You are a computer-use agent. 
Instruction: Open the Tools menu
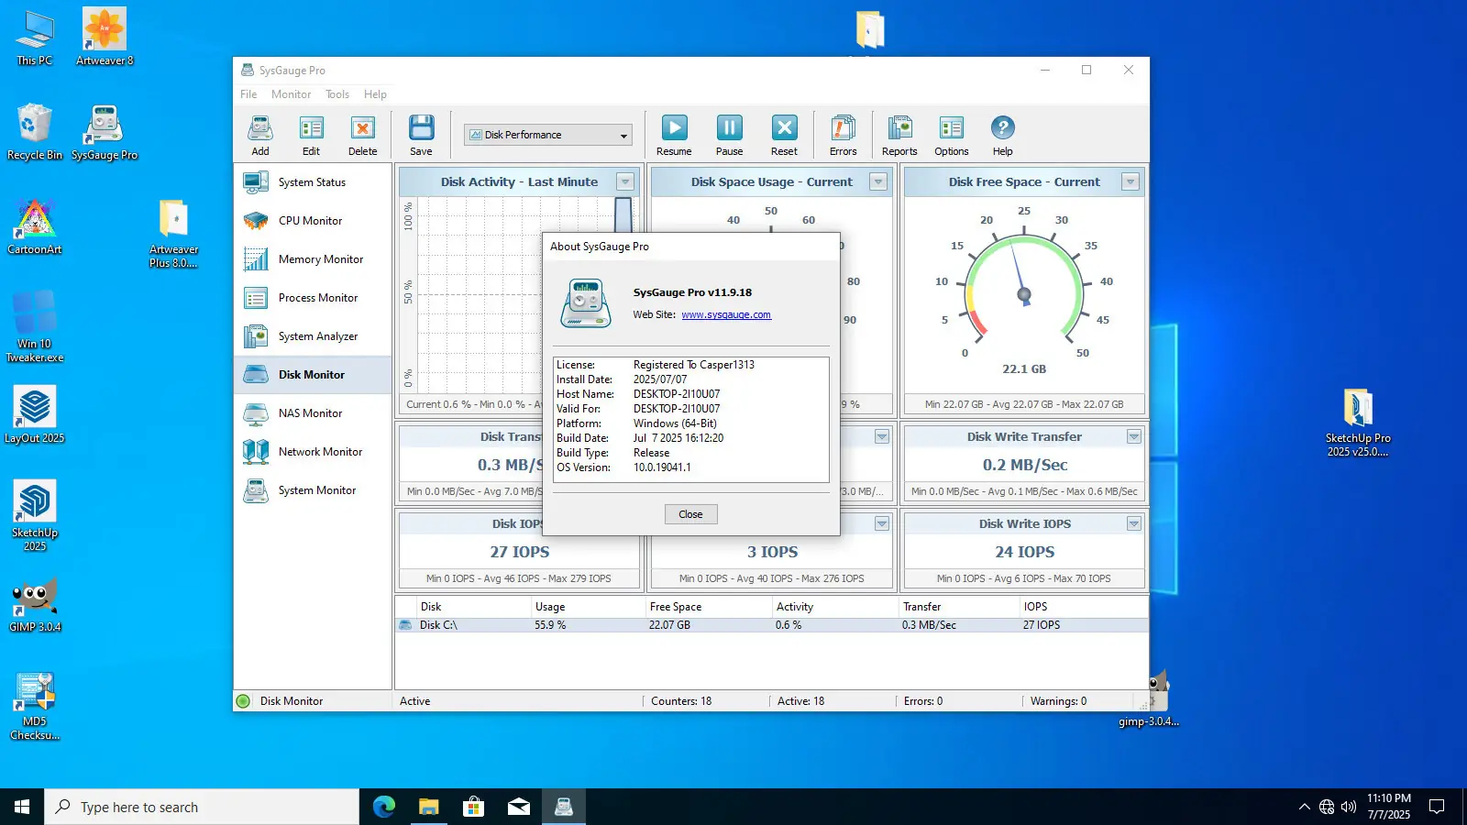pyautogui.click(x=336, y=93)
